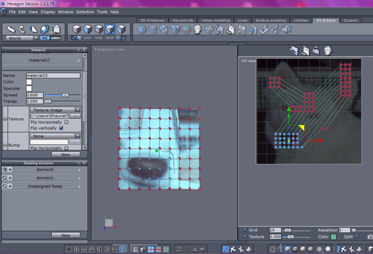Toggle the XYZ axis button

45,38
